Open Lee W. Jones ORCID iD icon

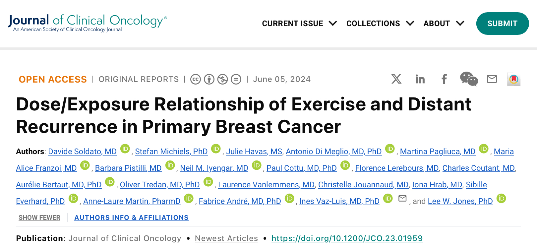(501, 198)
